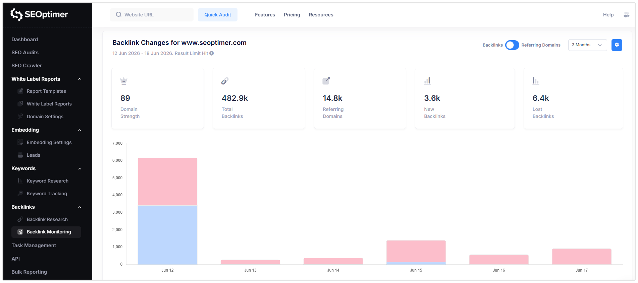This screenshot has width=638, height=283.
Task: Click the SEOptimer logo
Action: point(39,14)
